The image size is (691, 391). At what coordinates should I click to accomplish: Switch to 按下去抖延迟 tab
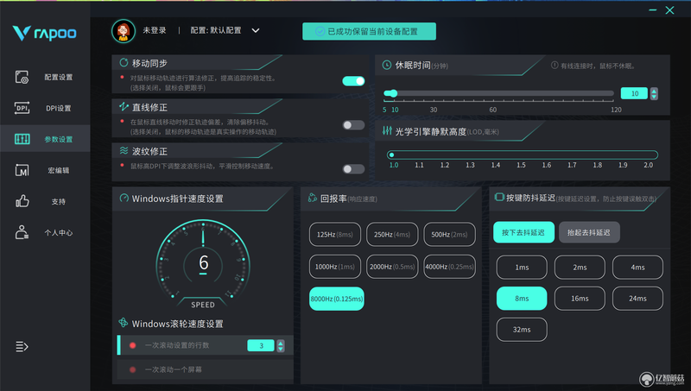[523, 232]
